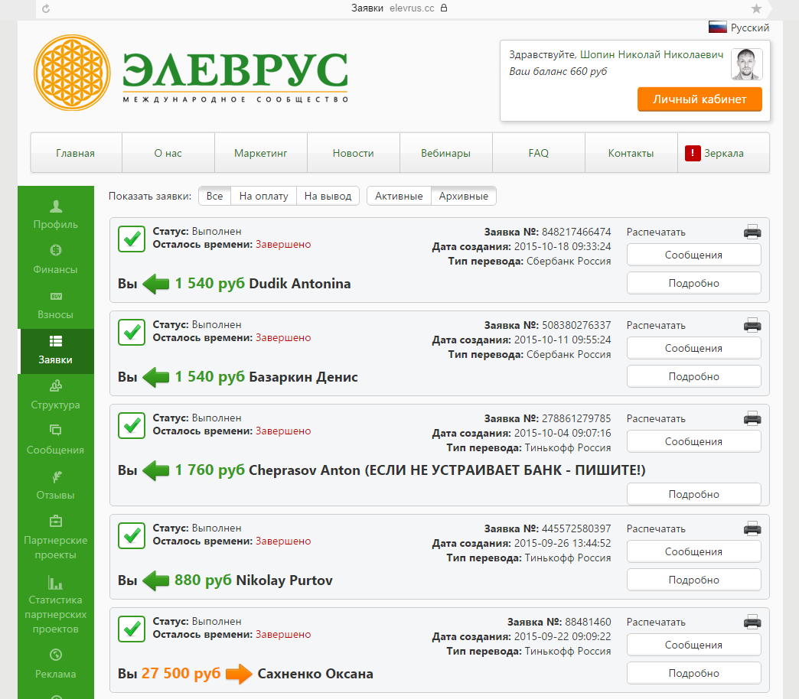Open the Взносы sidebar icon
The width and height of the screenshot is (799, 699).
56,296
